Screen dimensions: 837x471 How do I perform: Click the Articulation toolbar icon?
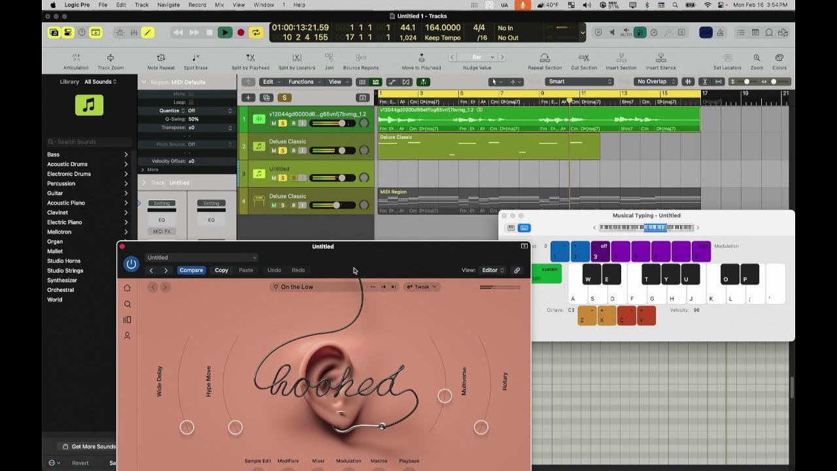pos(76,58)
